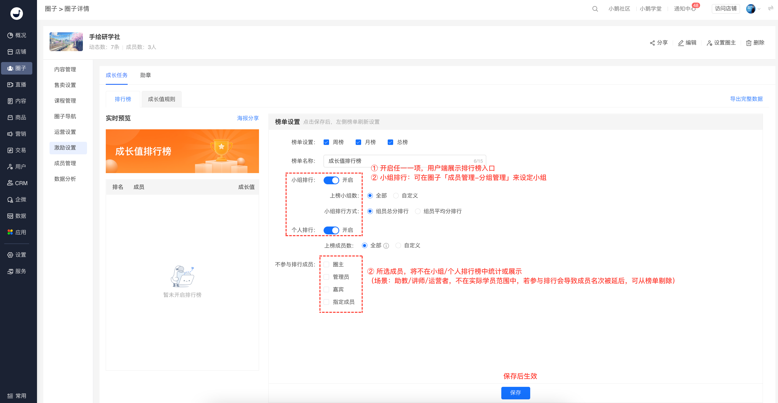Open 交易 transactions in sidebar
778x403 pixels.
pos(17,150)
